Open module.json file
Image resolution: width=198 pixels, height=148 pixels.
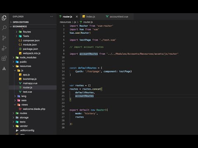coord(30,45)
